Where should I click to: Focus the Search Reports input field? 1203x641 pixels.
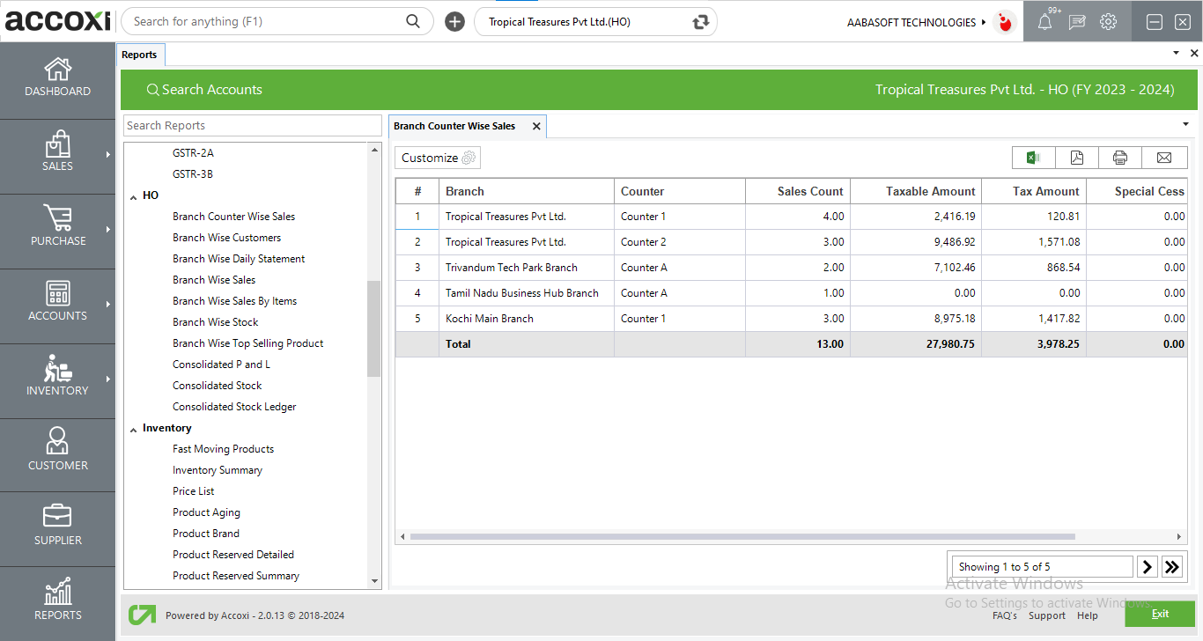pos(252,126)
